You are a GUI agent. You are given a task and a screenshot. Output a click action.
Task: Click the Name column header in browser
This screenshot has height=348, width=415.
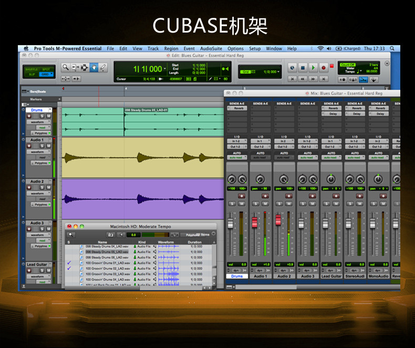[102, 242]
